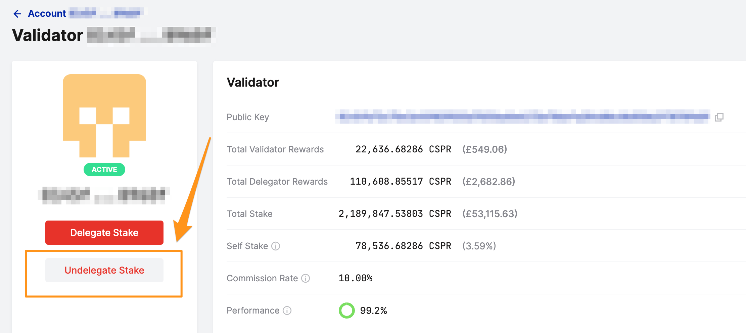746x333 pixels.
Task: Click the Delegate Stake button
Action: [104, 232]
